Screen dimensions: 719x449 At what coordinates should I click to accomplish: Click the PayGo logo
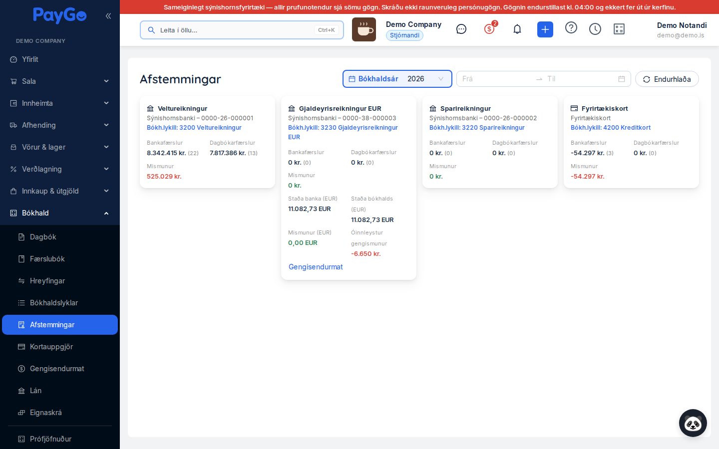(x=60, y=15)
